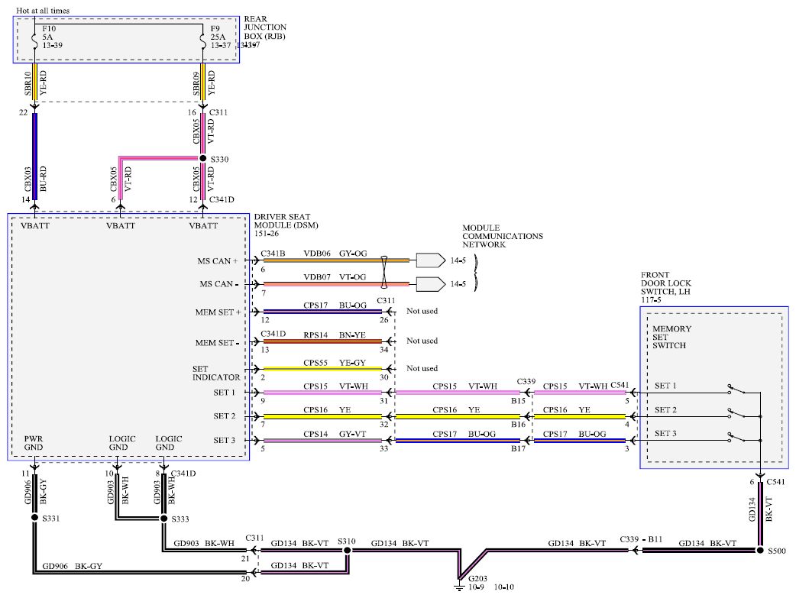The image size is (796, 598).
Task: Click the PWR GND pin label
Action: pos(34,443)
